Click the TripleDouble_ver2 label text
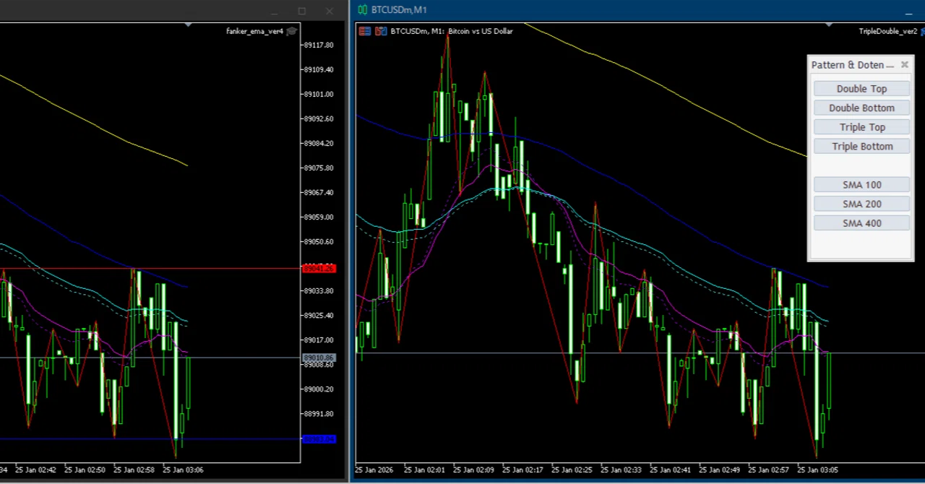Viewport: 925px width, 484px height. click(887, 31)
